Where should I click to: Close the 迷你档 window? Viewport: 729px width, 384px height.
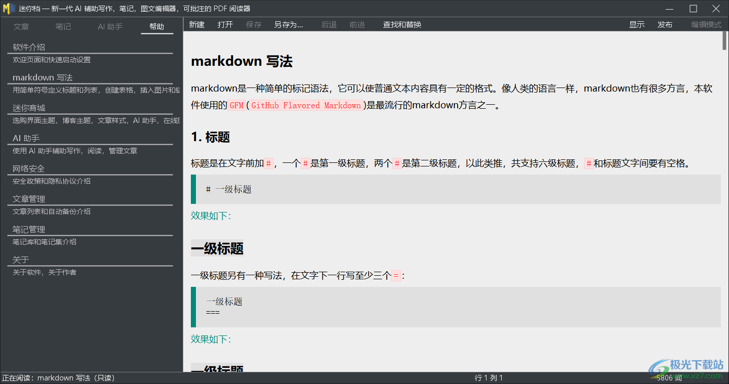[x=716, y=9]
